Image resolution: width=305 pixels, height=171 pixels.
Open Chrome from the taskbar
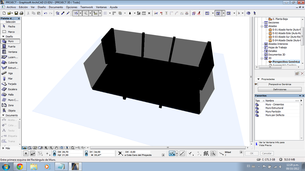(20, 166)
